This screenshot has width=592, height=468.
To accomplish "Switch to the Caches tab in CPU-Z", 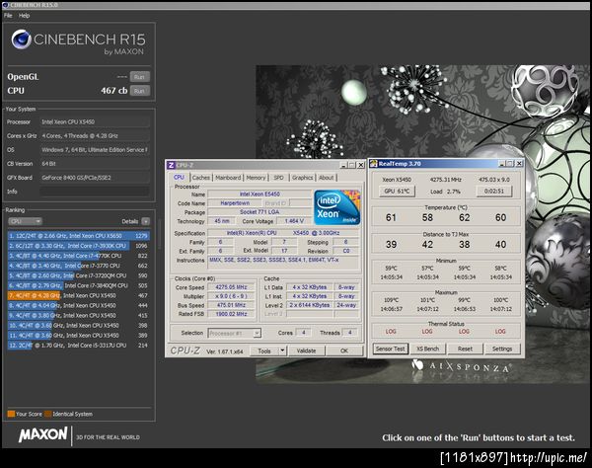I will 201,178.
